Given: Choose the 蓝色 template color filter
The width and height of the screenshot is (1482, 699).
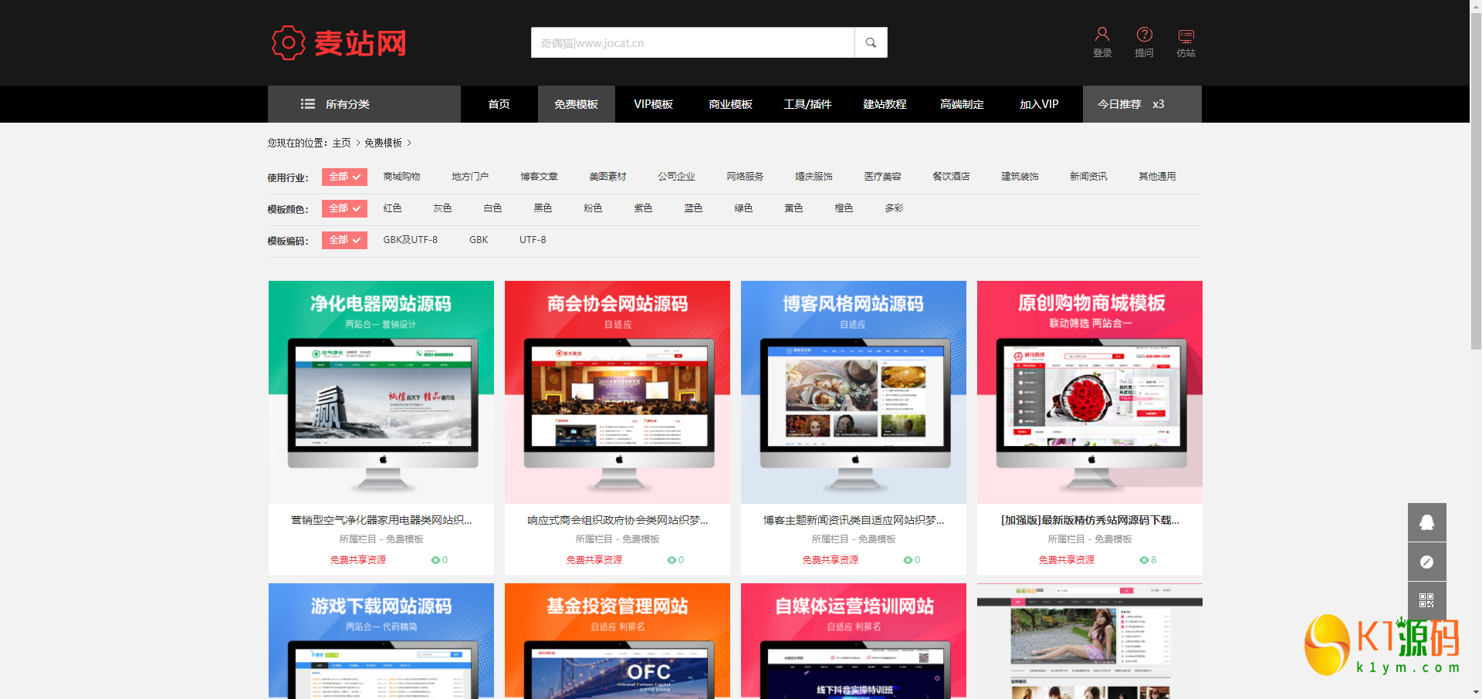Looking at the screenshot, I should [694, 208].
